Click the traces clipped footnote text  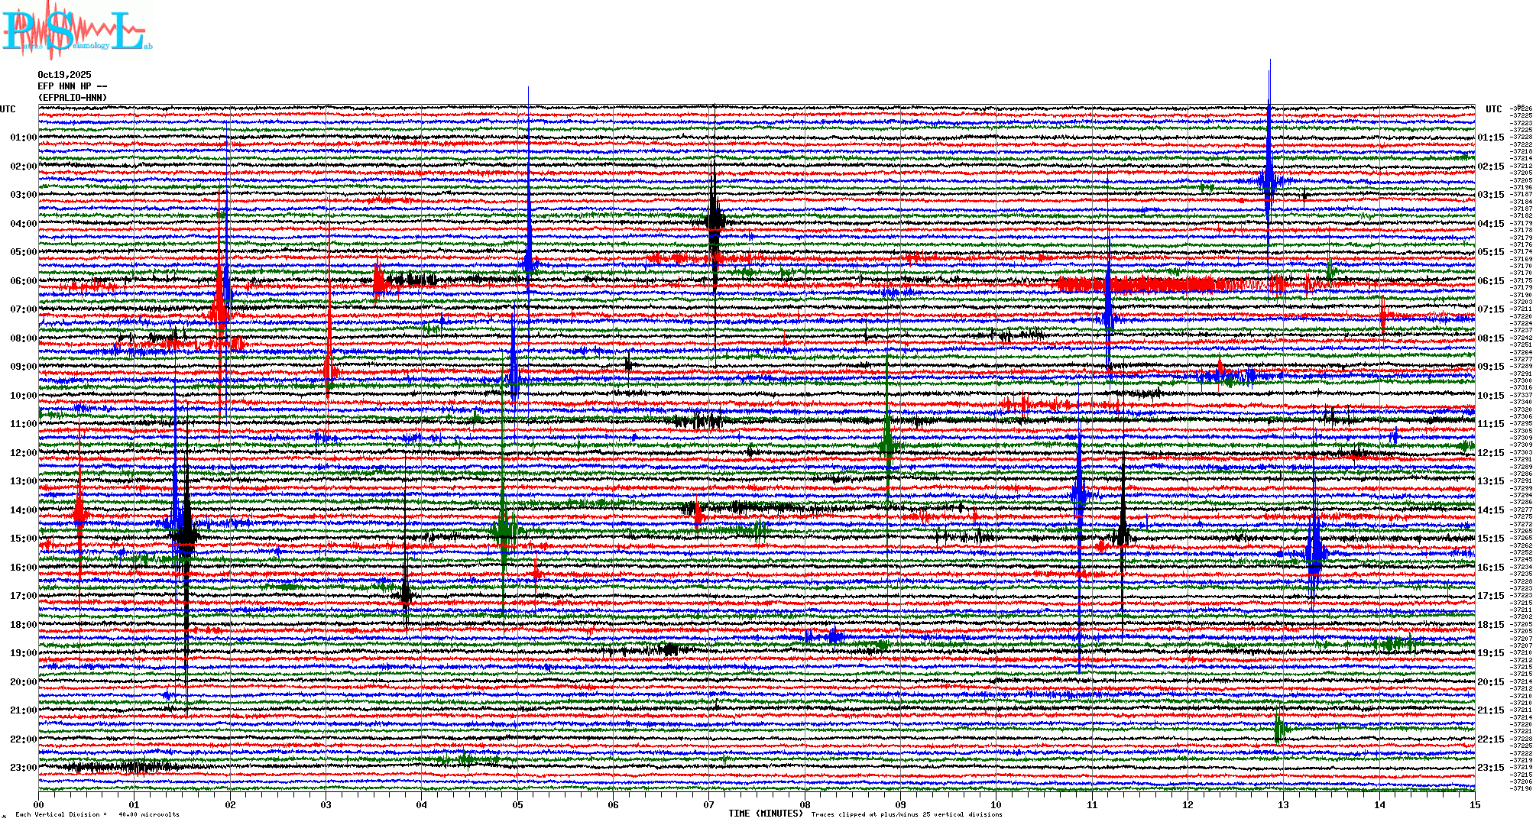coord(906,814)
